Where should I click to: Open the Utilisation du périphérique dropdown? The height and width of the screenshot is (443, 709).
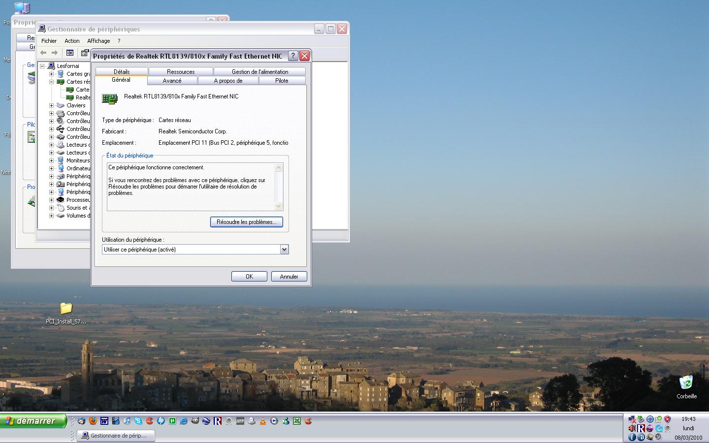click(284, 250)
